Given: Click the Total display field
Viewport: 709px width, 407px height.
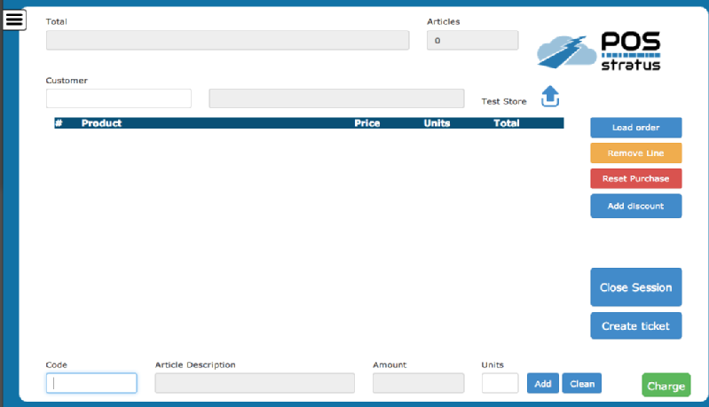Looking at the screenshot, I should (227, 40).
